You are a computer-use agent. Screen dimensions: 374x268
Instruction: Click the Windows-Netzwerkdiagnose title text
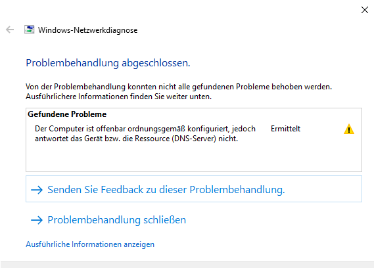[x=88, y=30]
